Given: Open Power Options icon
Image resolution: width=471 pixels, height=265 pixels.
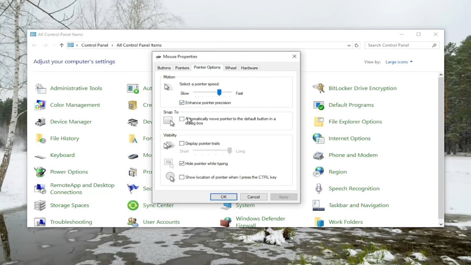Looking at the screenshot, I should pyautogui.click(x=40, y=172).
